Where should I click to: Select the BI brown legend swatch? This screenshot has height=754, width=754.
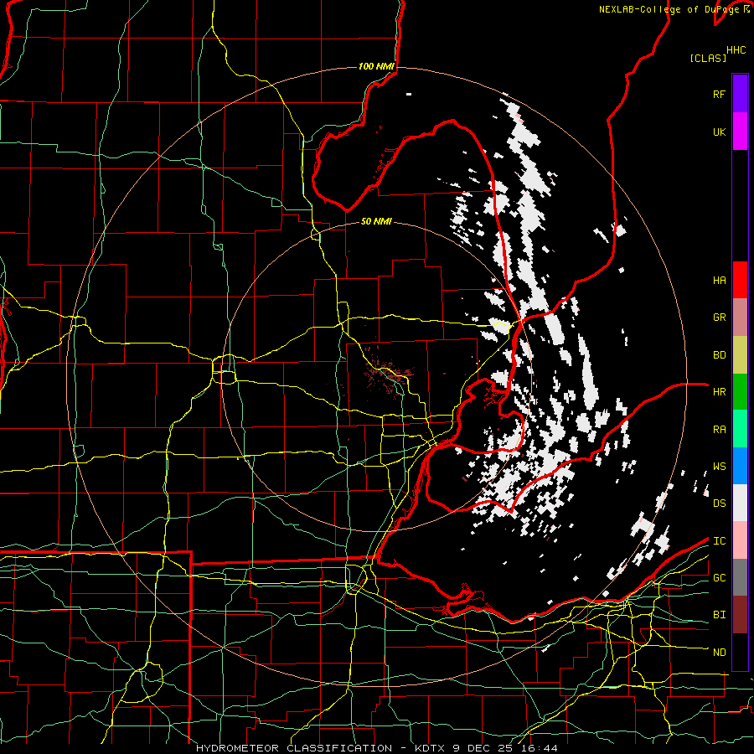(x=740, y=615)
